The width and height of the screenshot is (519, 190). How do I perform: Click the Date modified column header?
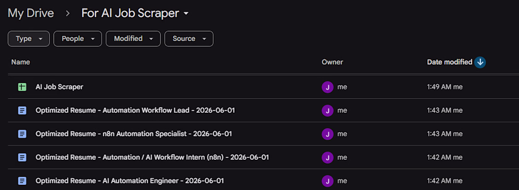(450, 62)
